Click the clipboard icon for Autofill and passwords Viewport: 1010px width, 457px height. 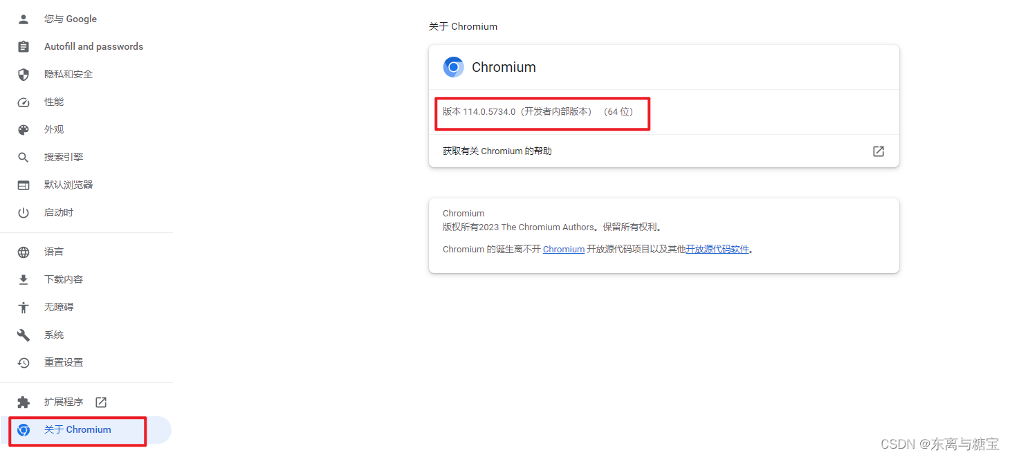click(x=24, y=46)
